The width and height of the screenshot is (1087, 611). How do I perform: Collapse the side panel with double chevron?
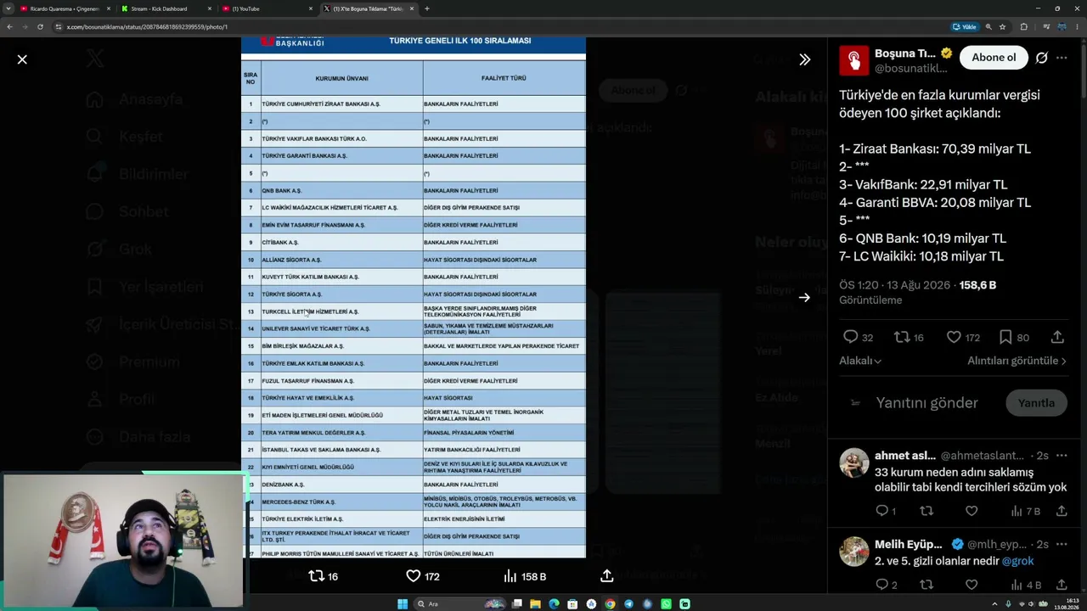[804, 59]
